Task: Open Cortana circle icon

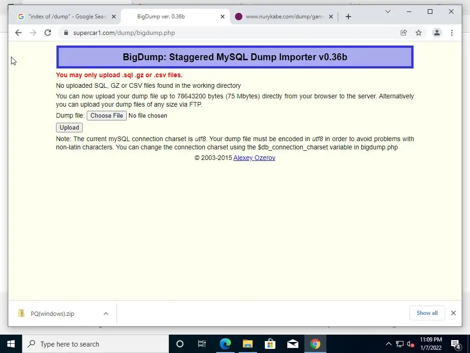Action: pyautogui.click(x=179, y=344)
